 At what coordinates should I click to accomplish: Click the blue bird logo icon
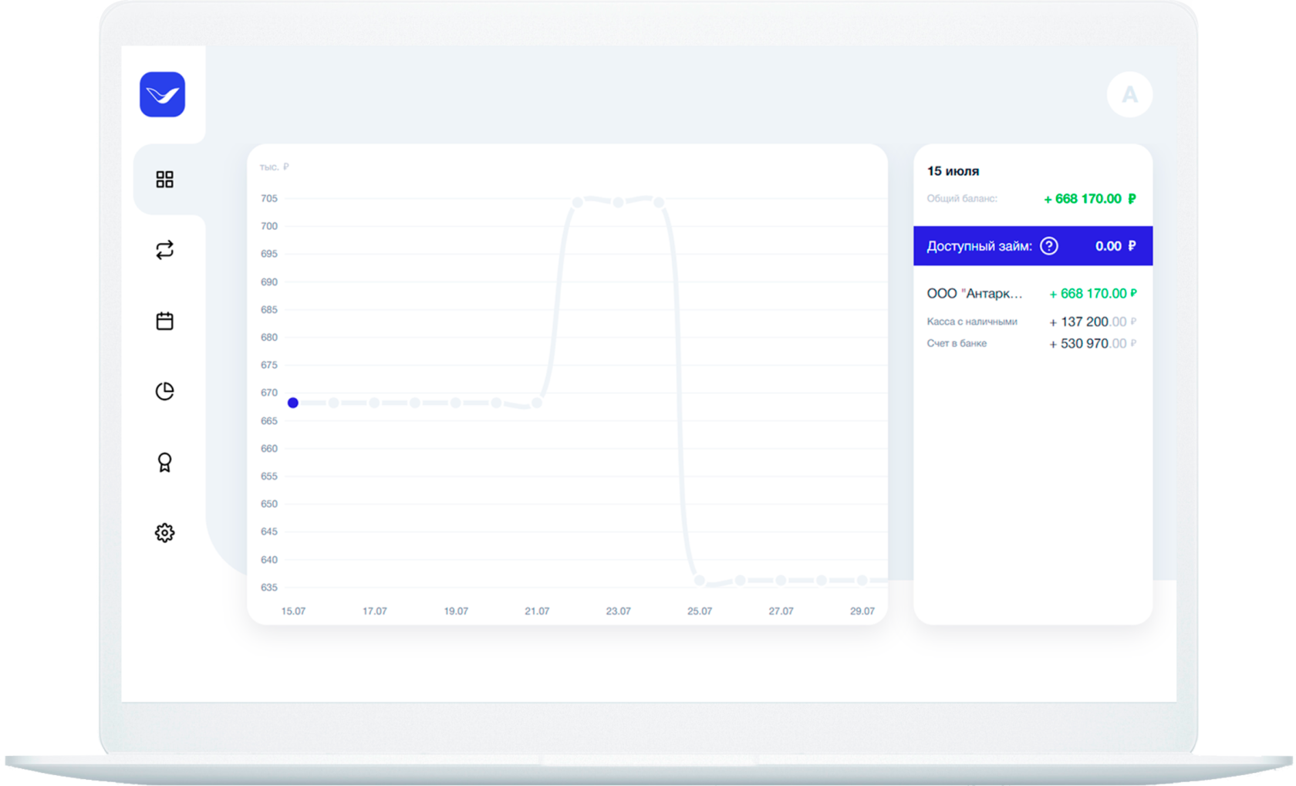pos(162,94)
